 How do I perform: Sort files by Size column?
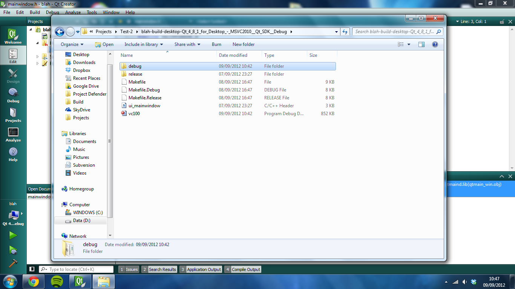tap(322, 55)
